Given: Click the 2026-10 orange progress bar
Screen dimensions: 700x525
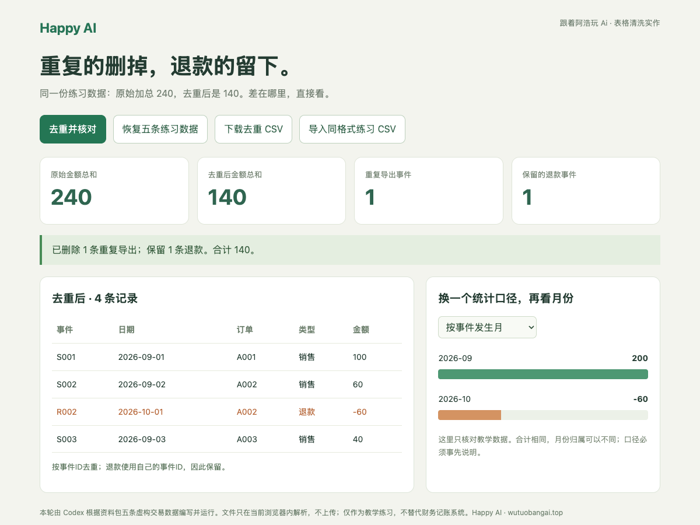Looking at the screenshot, I should (470, 415).
